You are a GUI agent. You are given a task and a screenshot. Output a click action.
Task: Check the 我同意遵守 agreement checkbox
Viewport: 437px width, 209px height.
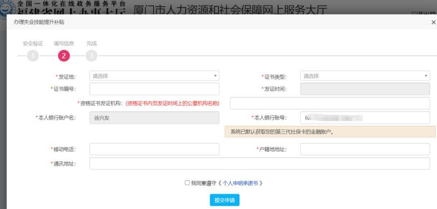pos(187,183)
